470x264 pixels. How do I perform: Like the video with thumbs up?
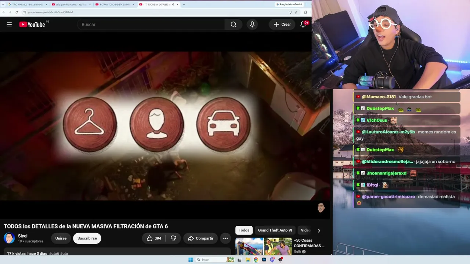point(154,238)
